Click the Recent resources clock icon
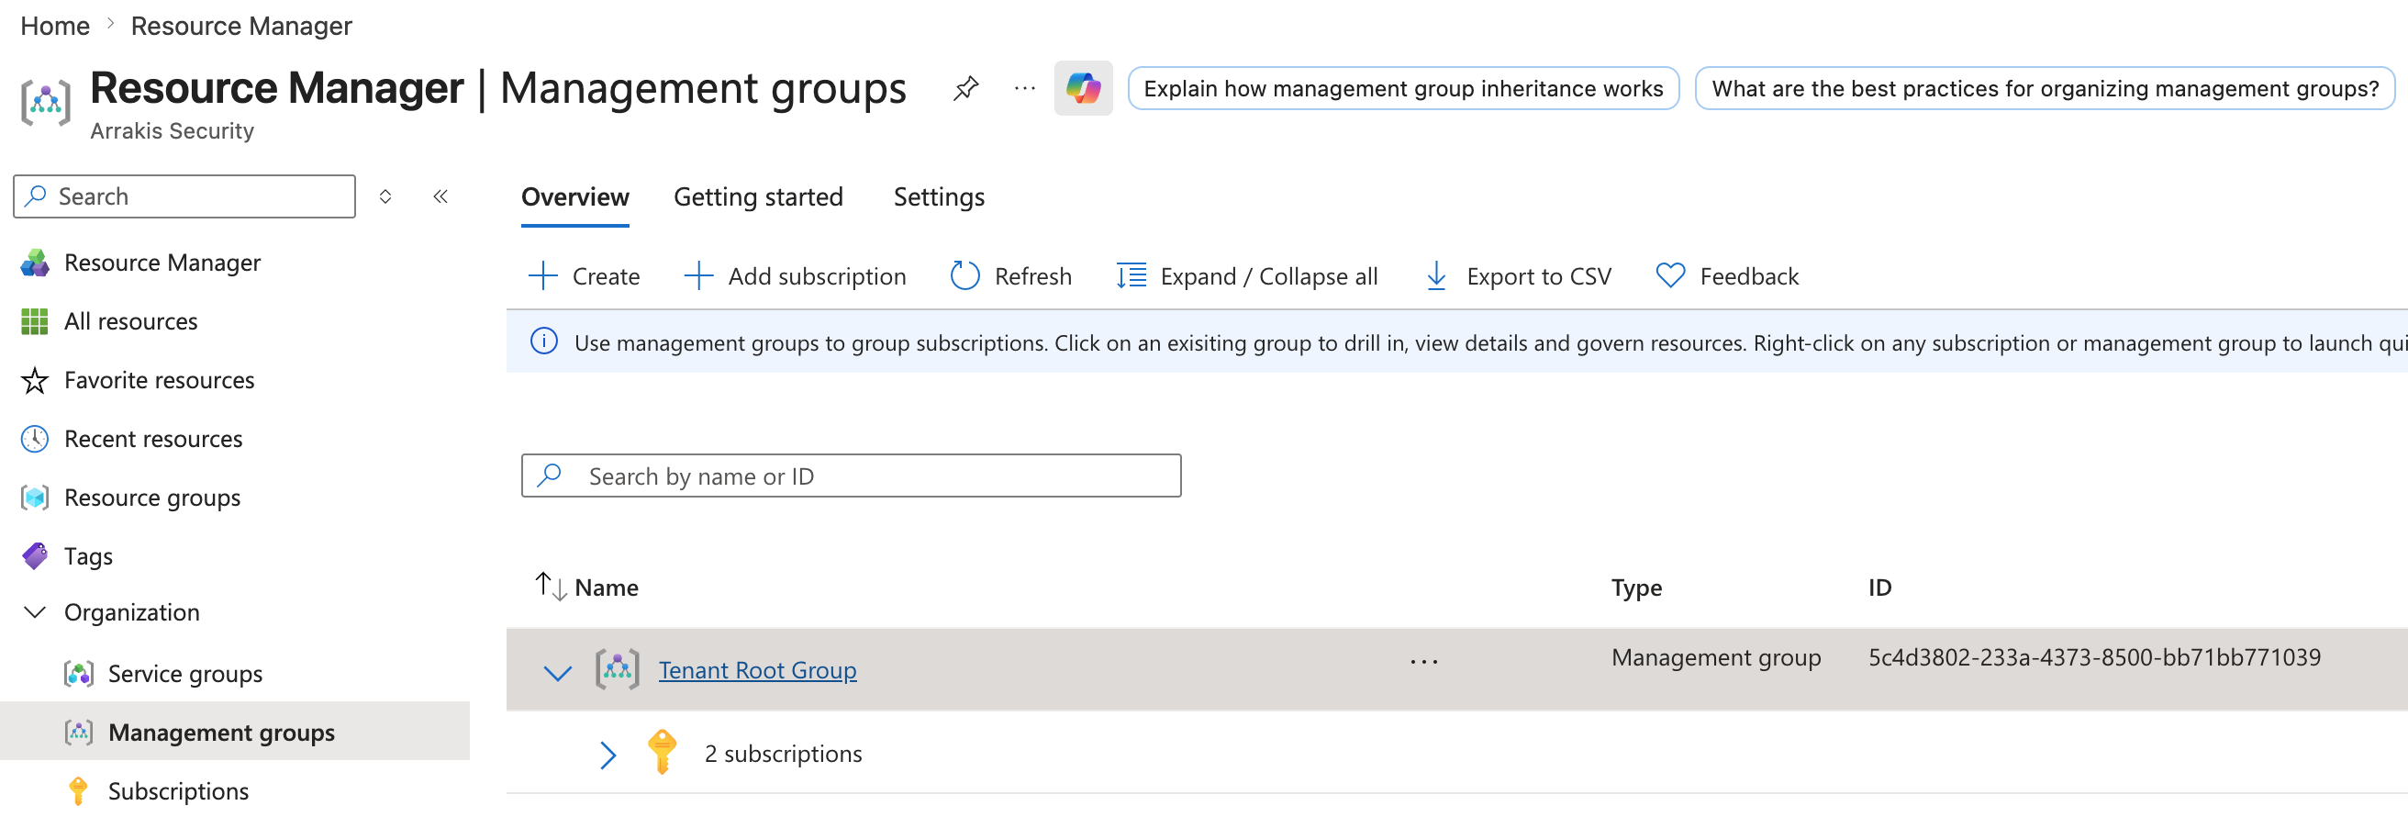 35,440
